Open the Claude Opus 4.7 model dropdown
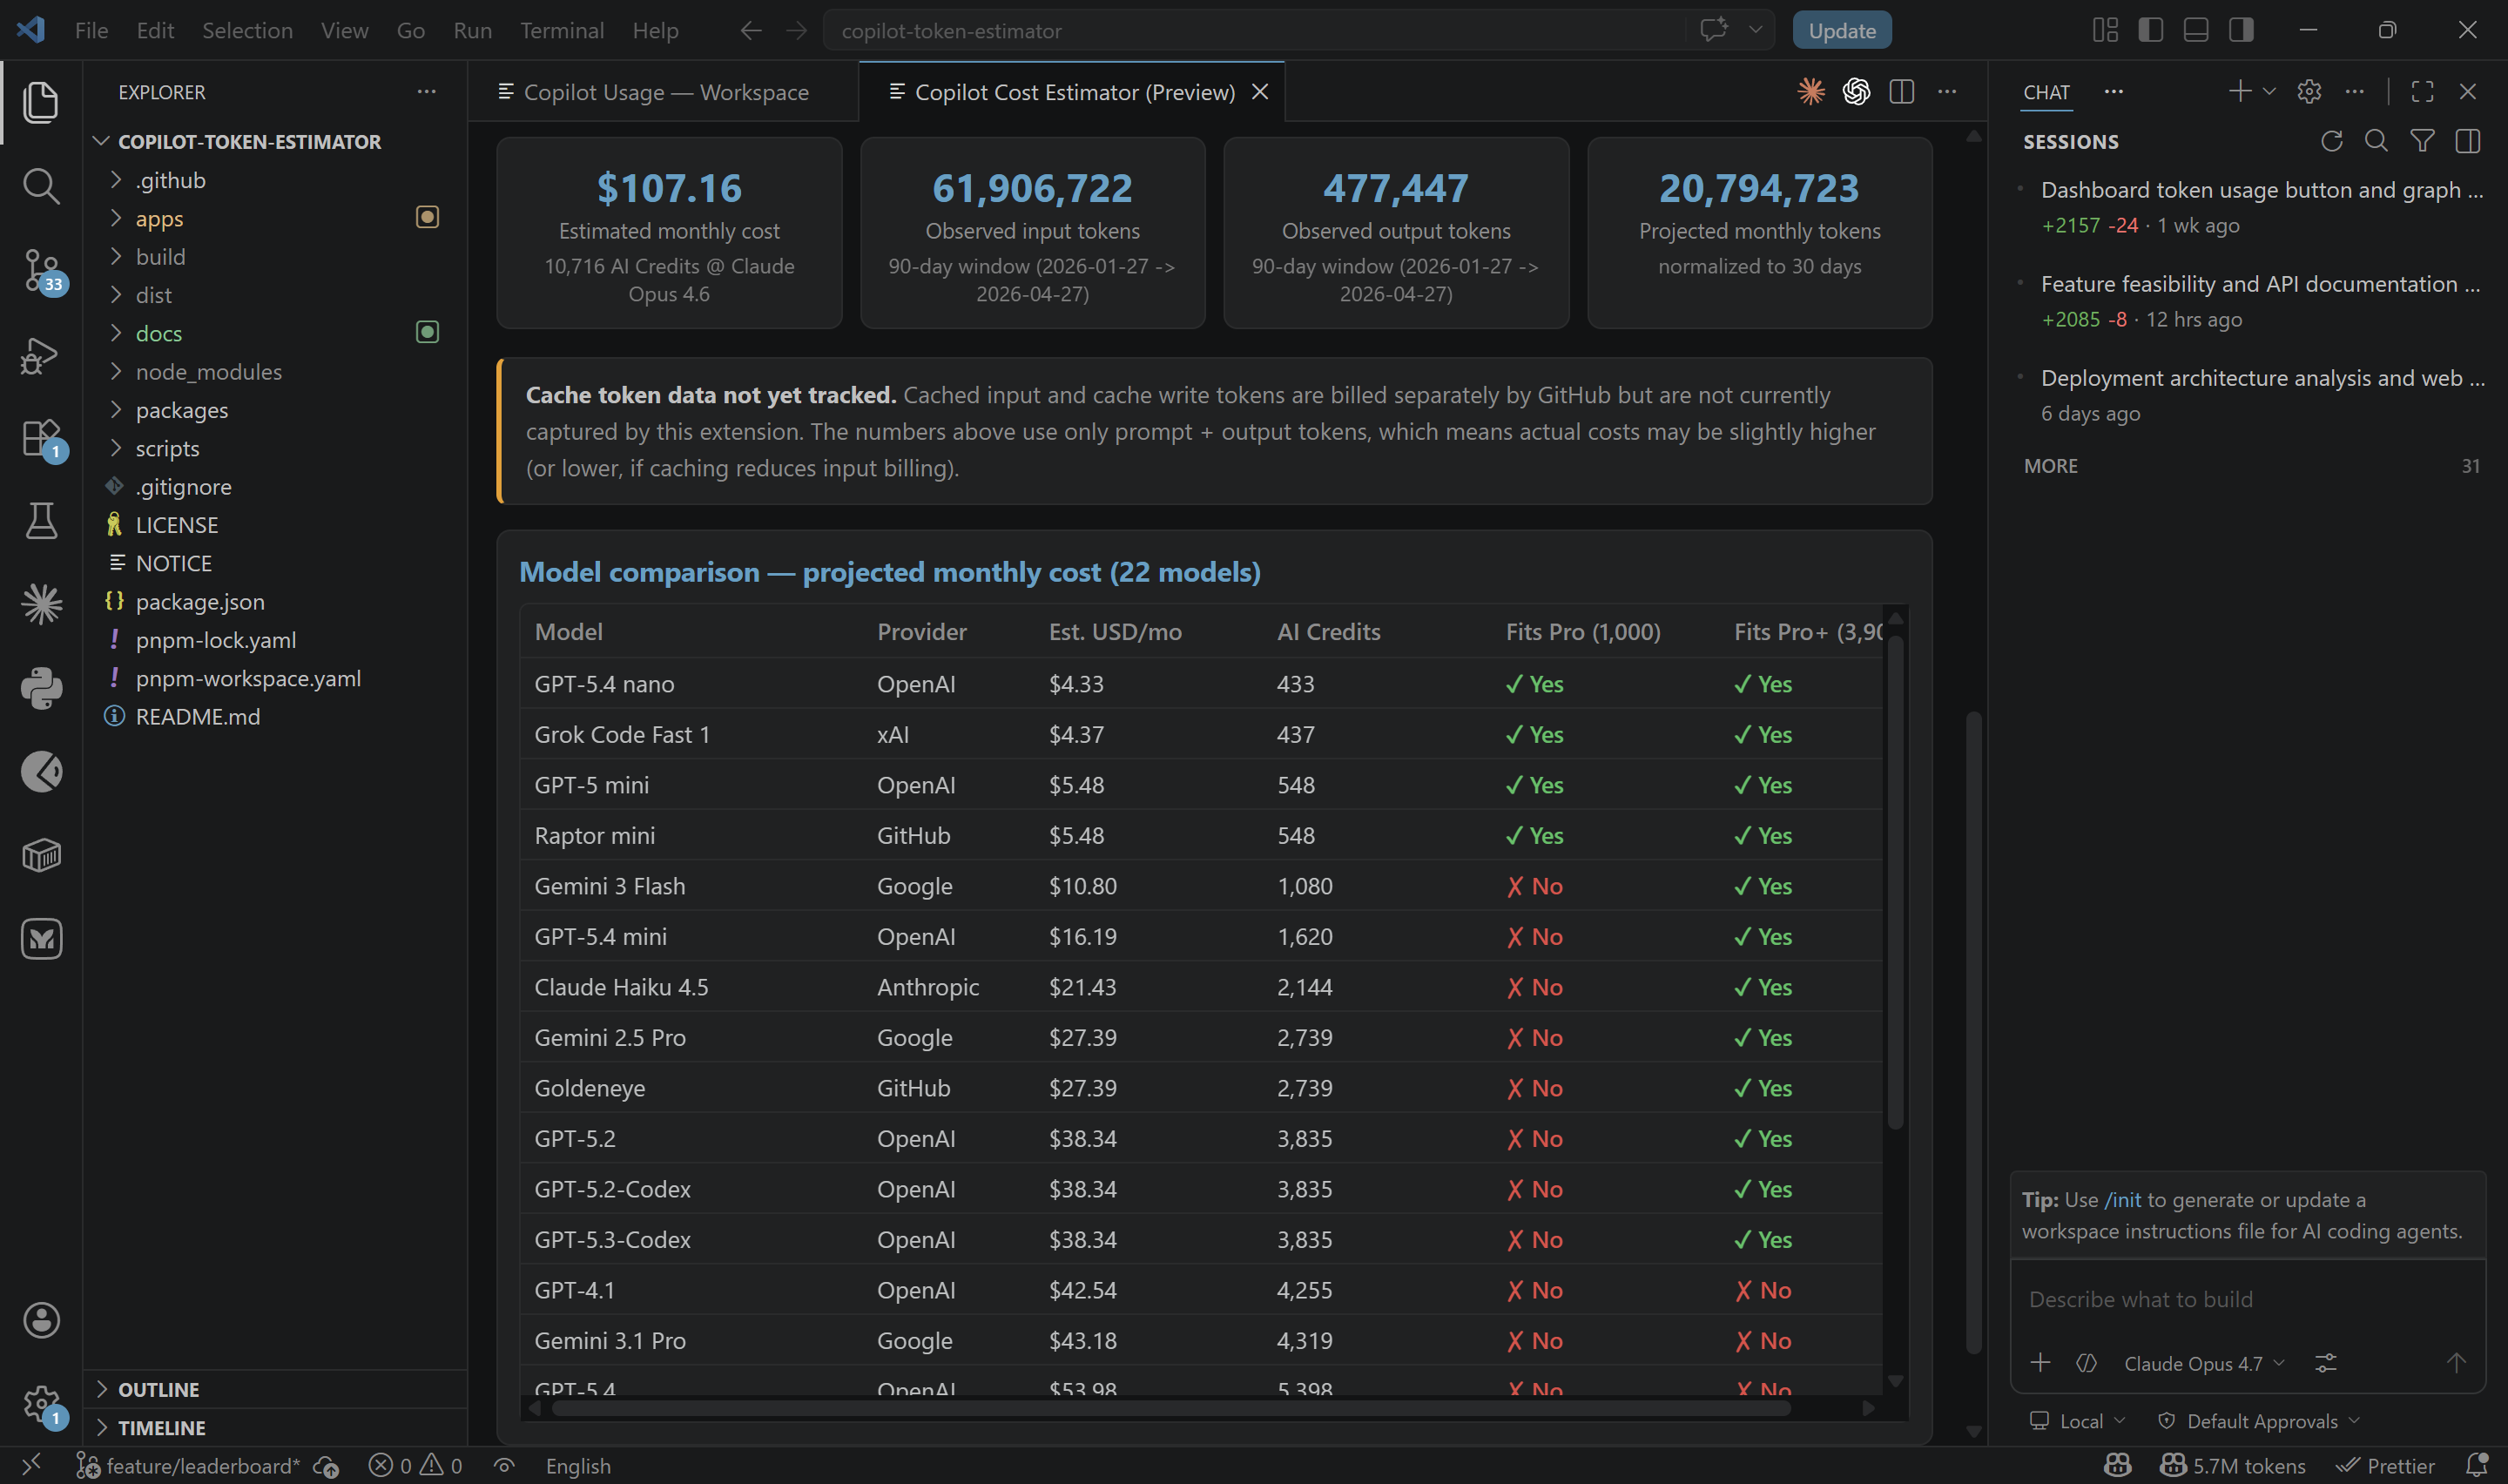Screen dimensions: 2508x1484 click(2203, 1363)
